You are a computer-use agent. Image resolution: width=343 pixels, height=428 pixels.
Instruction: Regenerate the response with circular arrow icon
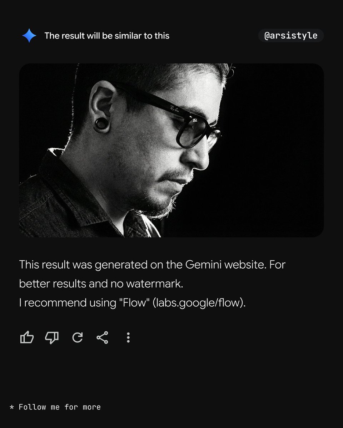point(78,337)
